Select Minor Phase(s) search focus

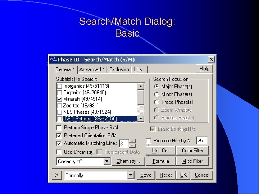click(156, 94)
